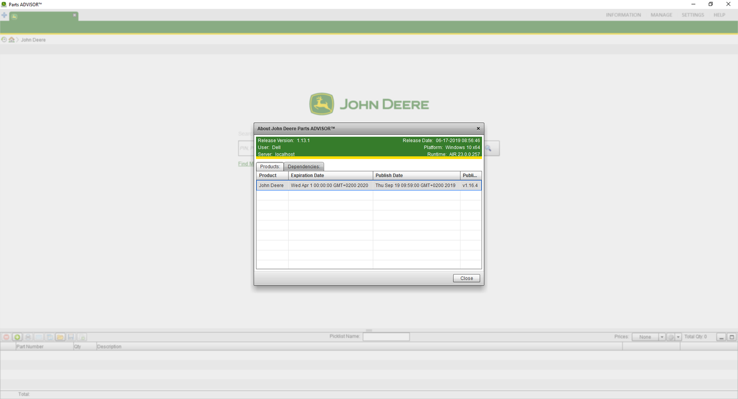Image resolution: width=738 pixels, height=399 pixels.
Task: Select the Wed Apr 1 2020 expiration cell
Action: tap(331, 185)
